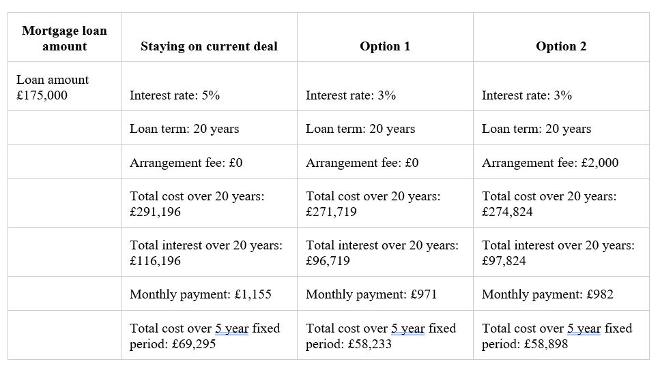Select the current deal 'Arrangement fee: £0' cell
This screenshot has height=368, width=660.
click(210, 162)
